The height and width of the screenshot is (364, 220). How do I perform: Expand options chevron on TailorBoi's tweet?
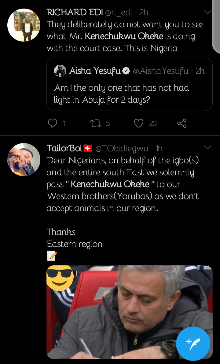[207, 148]
